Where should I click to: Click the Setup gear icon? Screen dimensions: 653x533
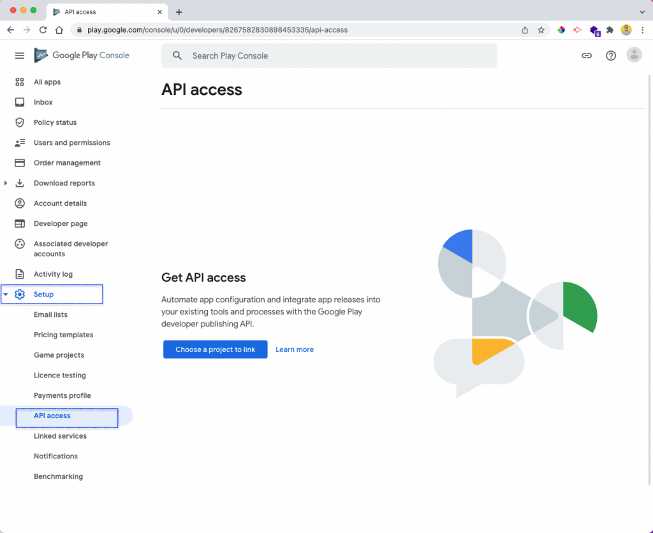coord(20,295)
